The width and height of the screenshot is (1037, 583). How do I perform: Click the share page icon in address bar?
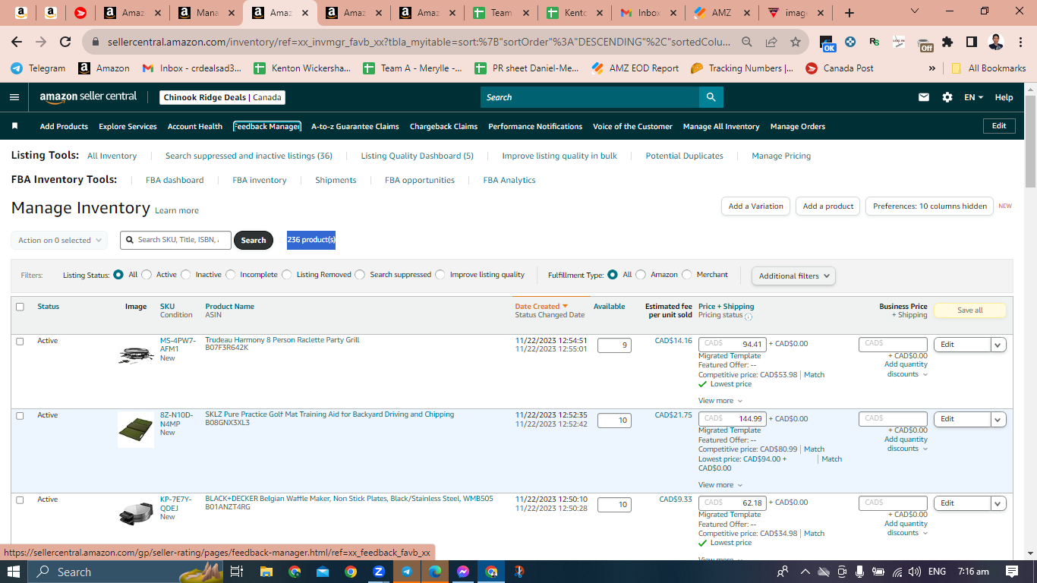pos(771,42)
